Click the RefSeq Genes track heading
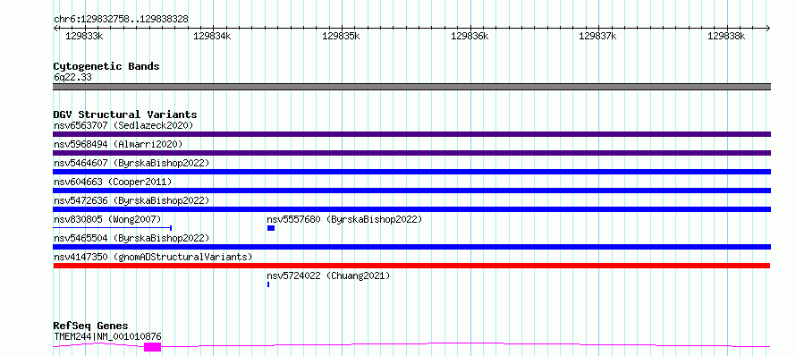 (90, 326)
